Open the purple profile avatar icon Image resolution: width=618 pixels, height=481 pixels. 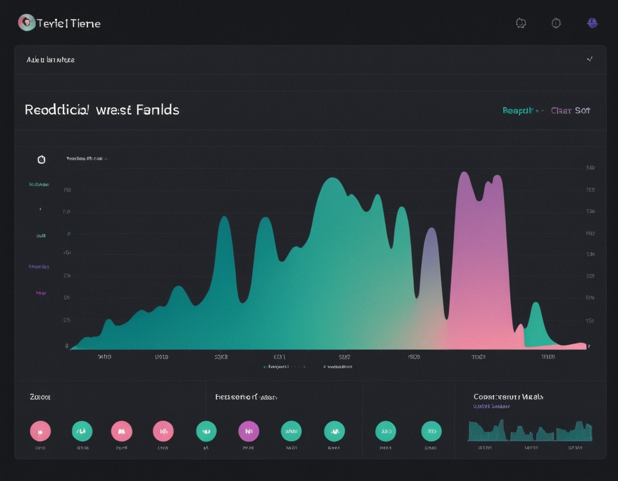pyautogui.click(x=592, y=23)
